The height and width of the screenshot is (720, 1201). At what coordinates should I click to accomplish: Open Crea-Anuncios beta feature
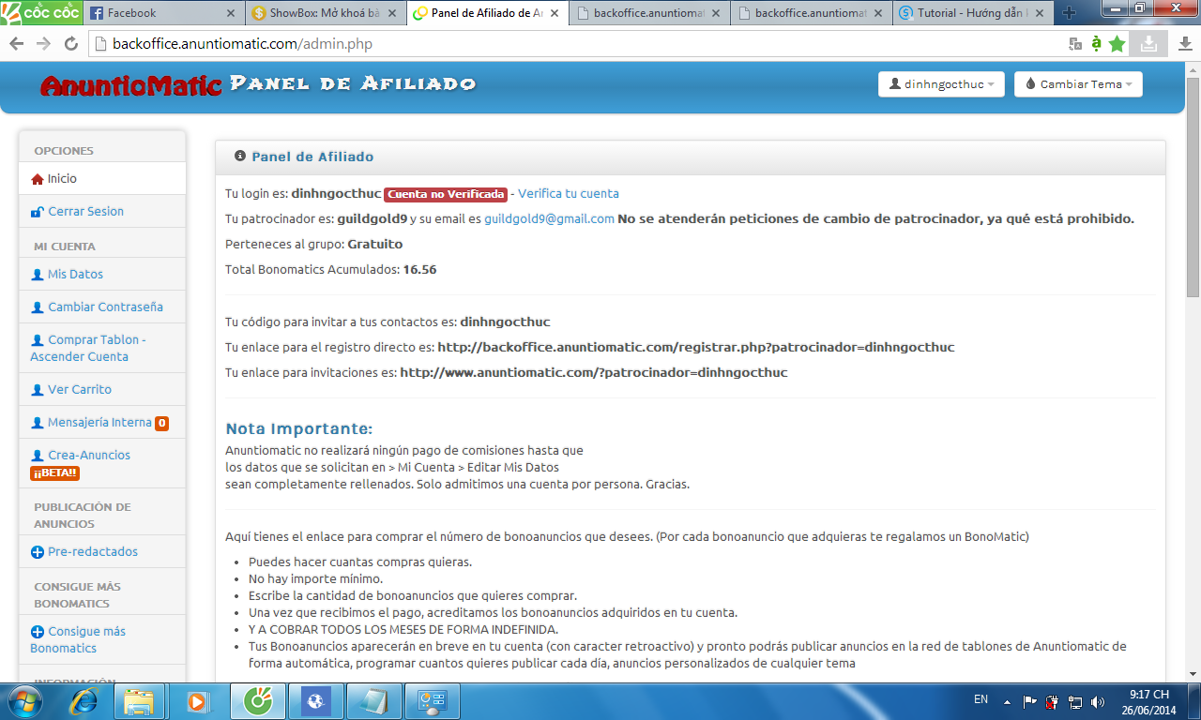(102, 463)
